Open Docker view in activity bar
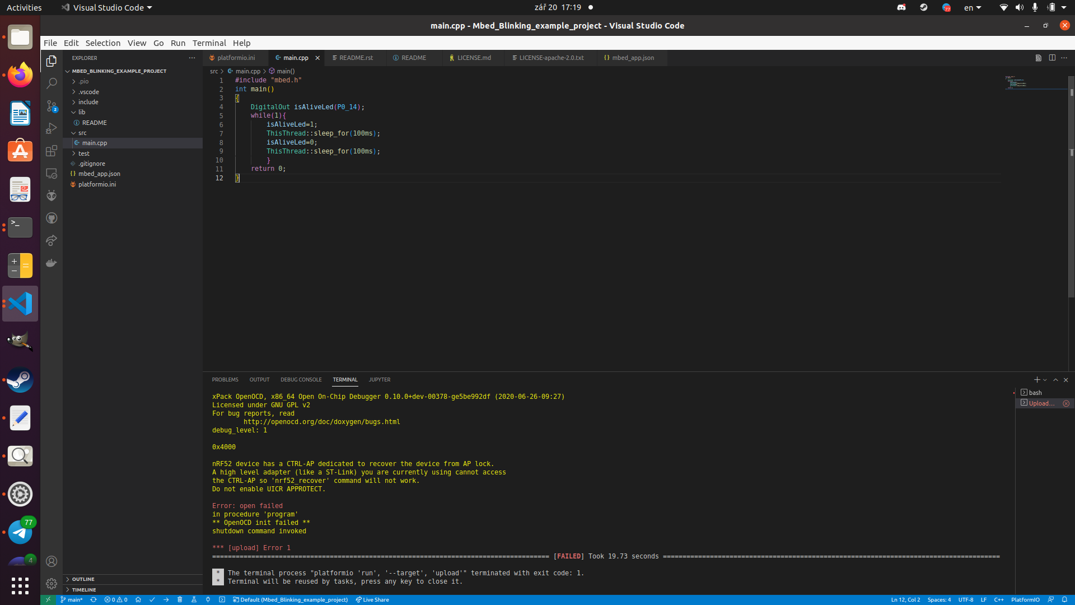 (x=52, y=263)
